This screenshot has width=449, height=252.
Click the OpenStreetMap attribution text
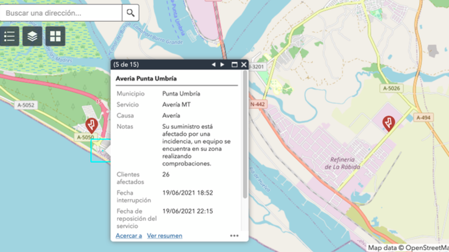408,247
